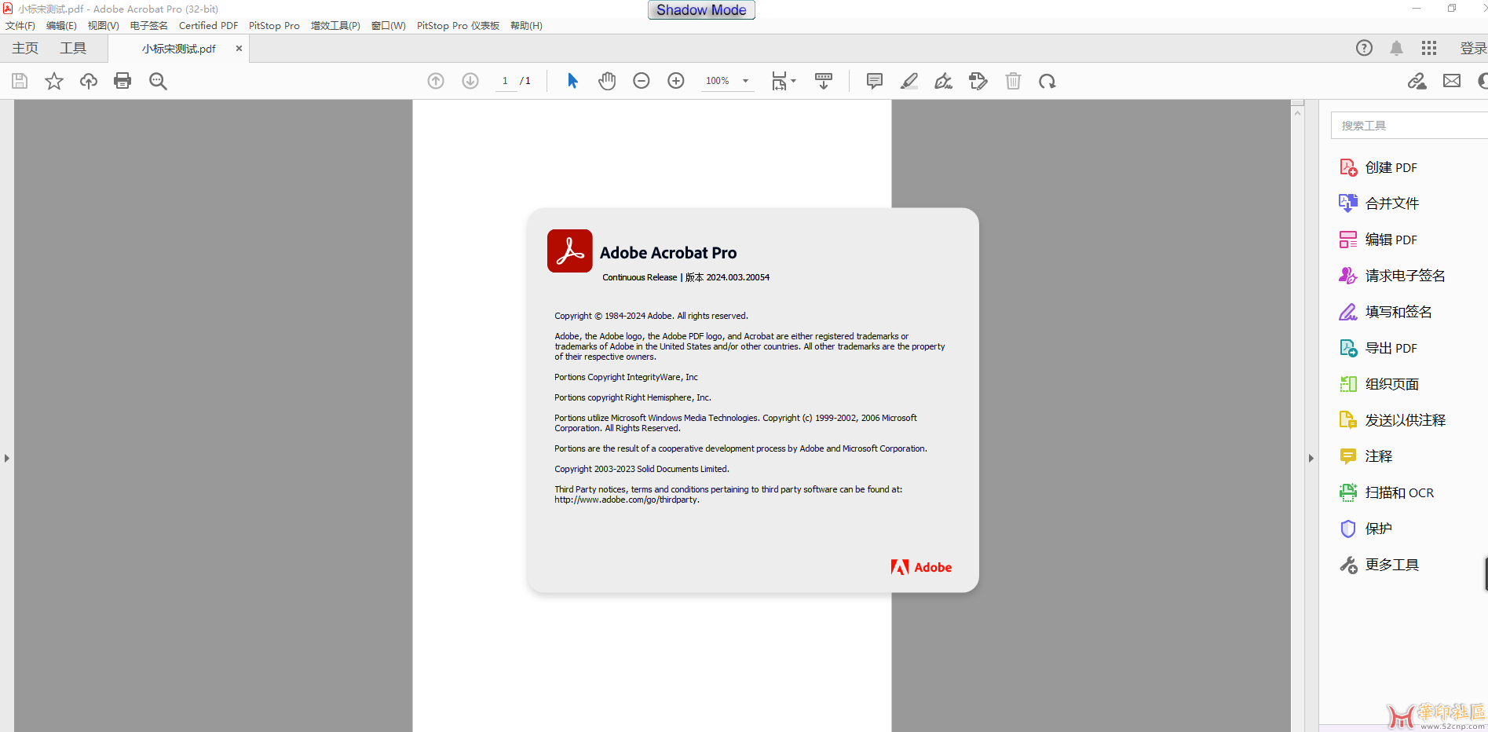Open the 电子签名 menu

149,26
